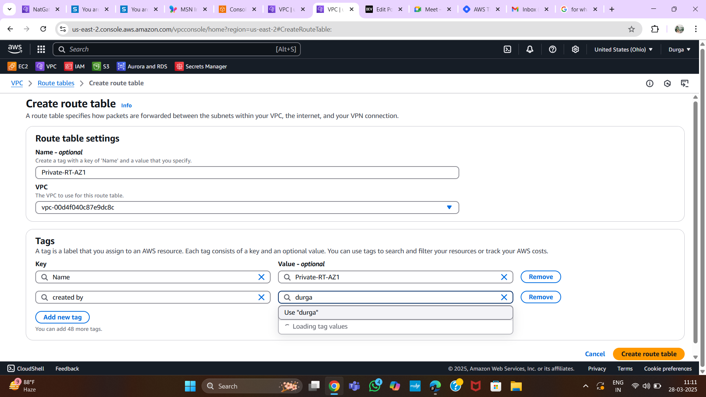Click the 'created by' key field
This screenshot has height=397, width=706.
tap(153, 297)
